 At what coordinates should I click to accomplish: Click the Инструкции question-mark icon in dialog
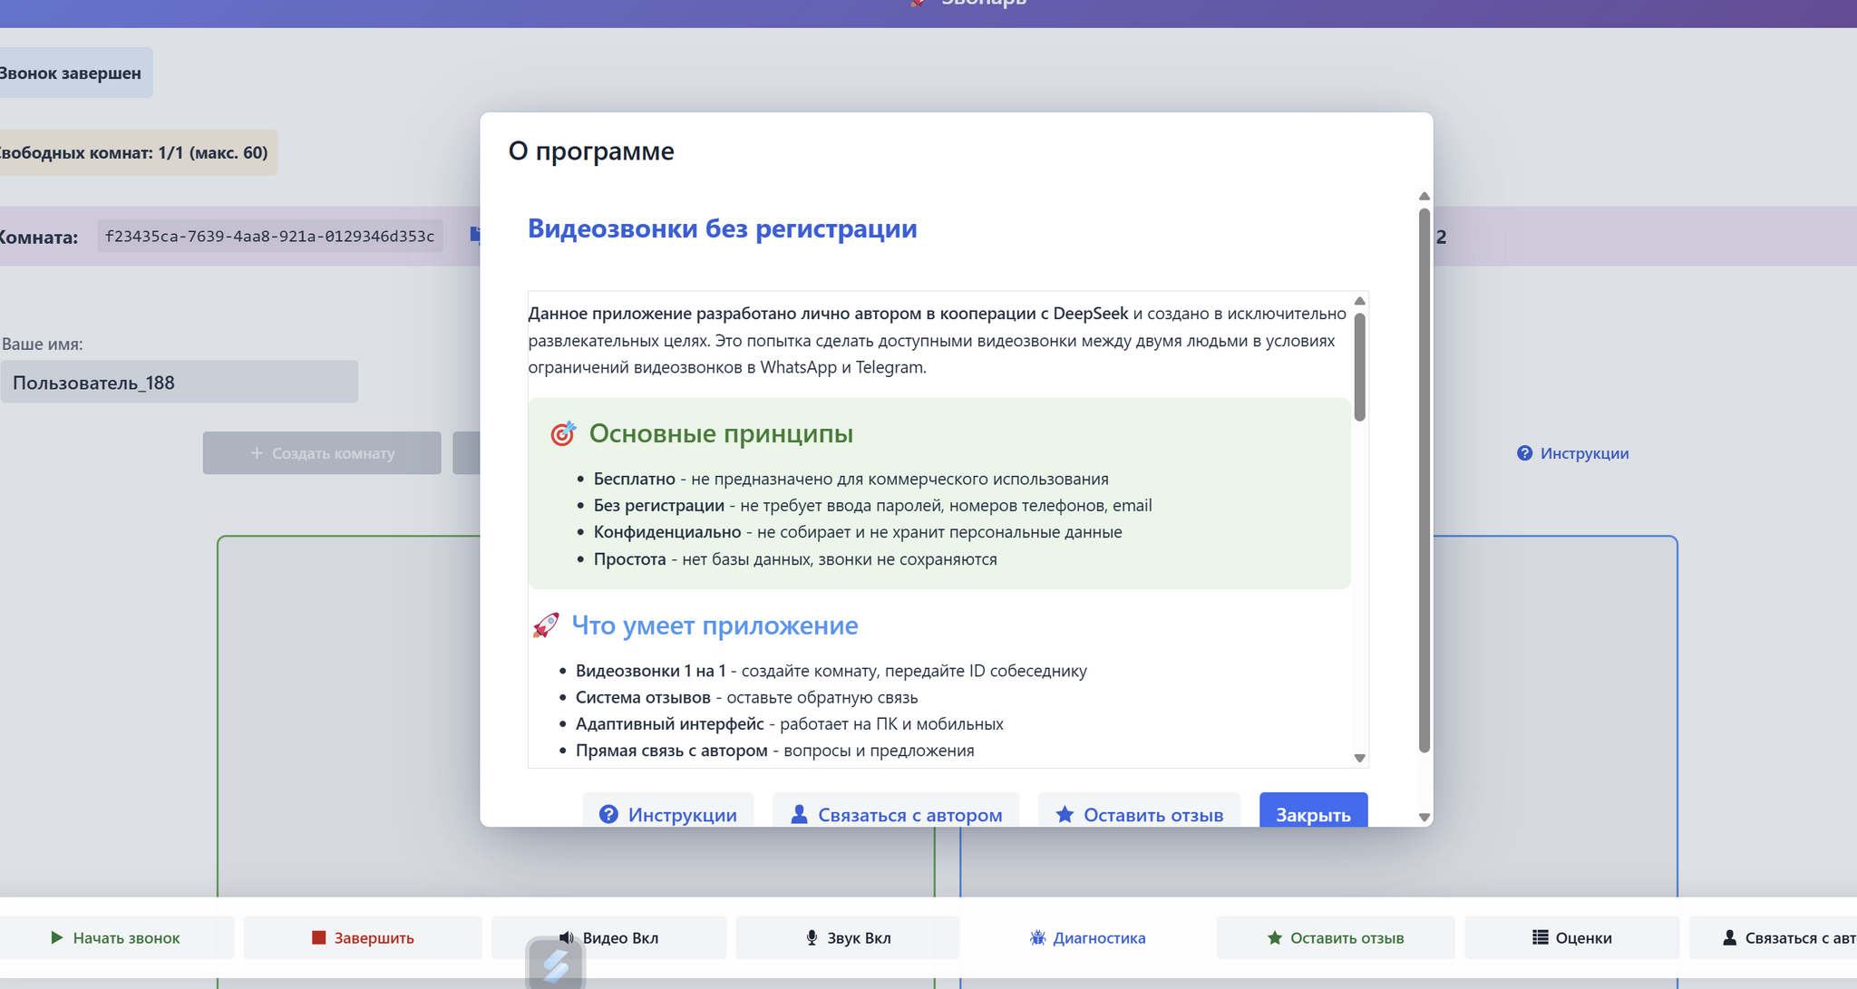tap(608, 814)
